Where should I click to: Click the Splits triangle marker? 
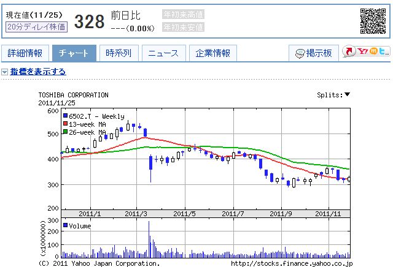tap(347, 94)
